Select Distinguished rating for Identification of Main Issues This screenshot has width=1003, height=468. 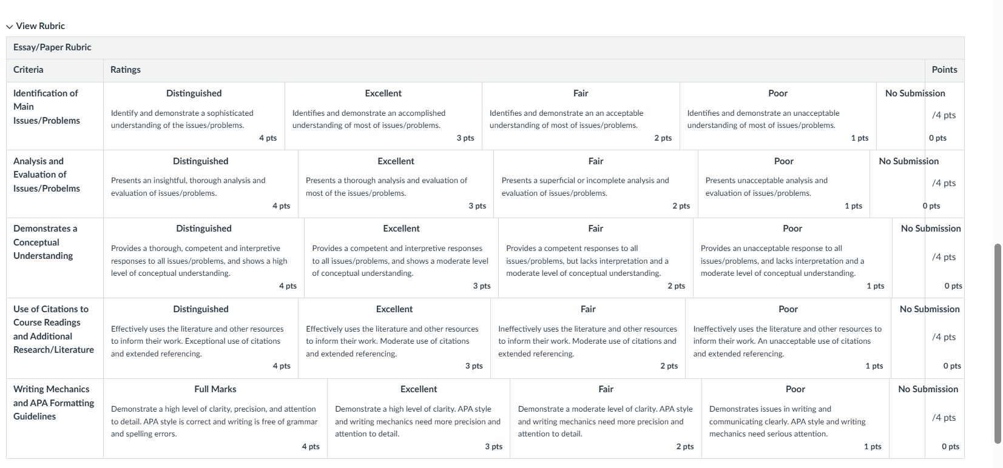pos(194,116)
